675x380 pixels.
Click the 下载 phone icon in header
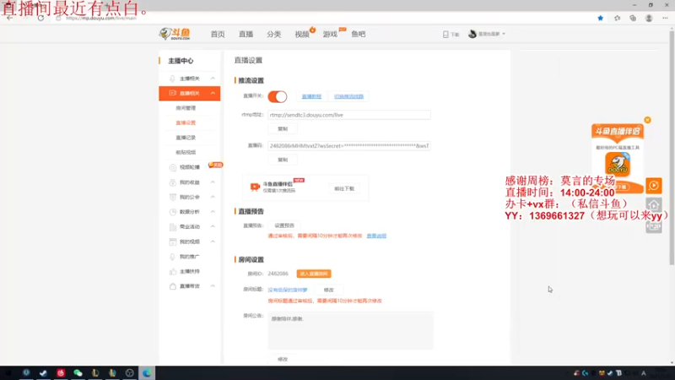[x=445, y=34]
